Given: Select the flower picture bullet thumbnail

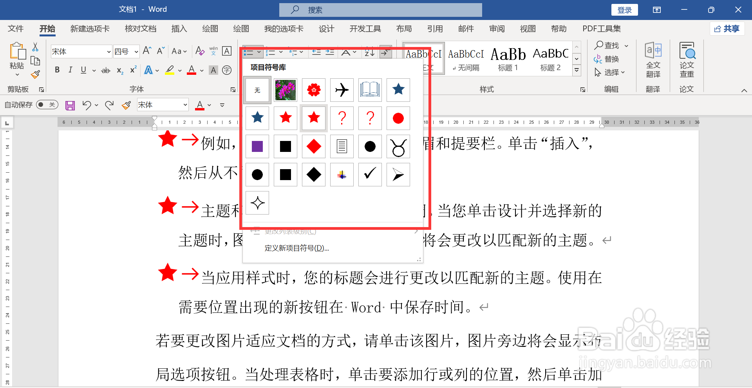Looking at the screenshot, I should [x=286, y=90].
